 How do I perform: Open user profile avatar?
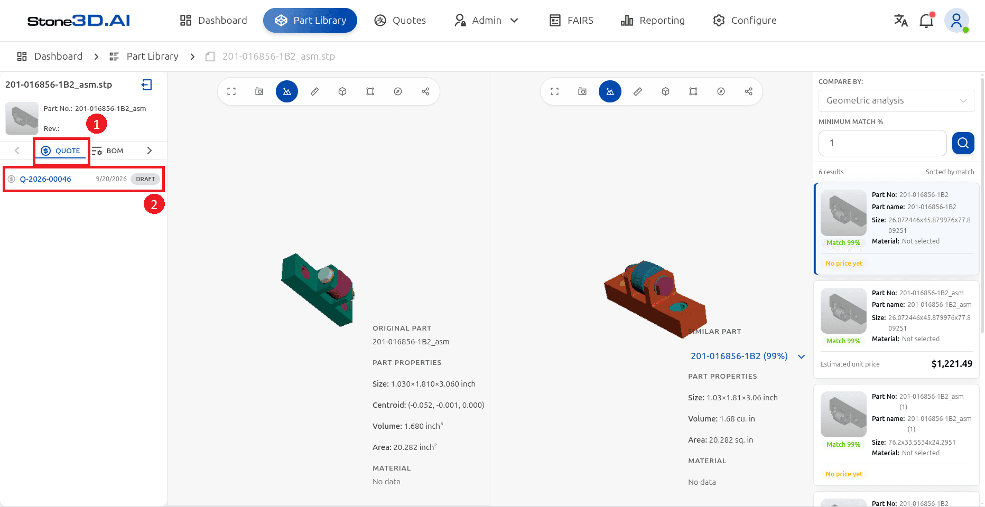956,21
